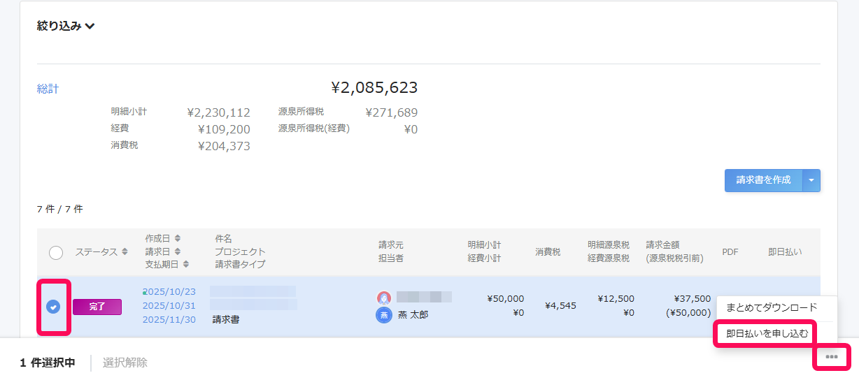
Task: Click the 請求金額 value ¥37,500
Action: coord(693,298)
